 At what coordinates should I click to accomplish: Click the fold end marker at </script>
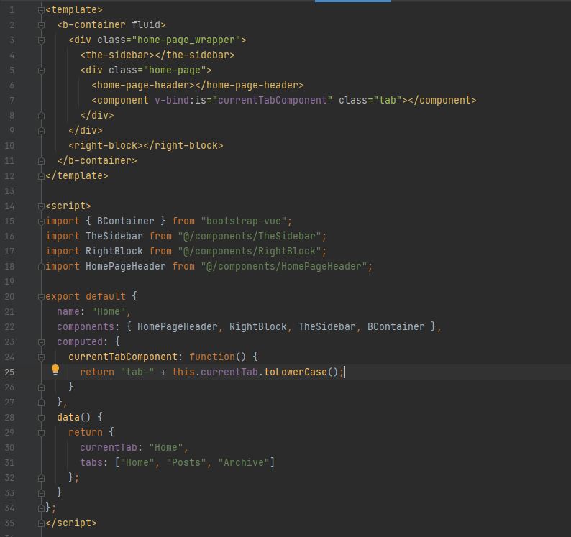pyautogui.click(x=41, y=523)
